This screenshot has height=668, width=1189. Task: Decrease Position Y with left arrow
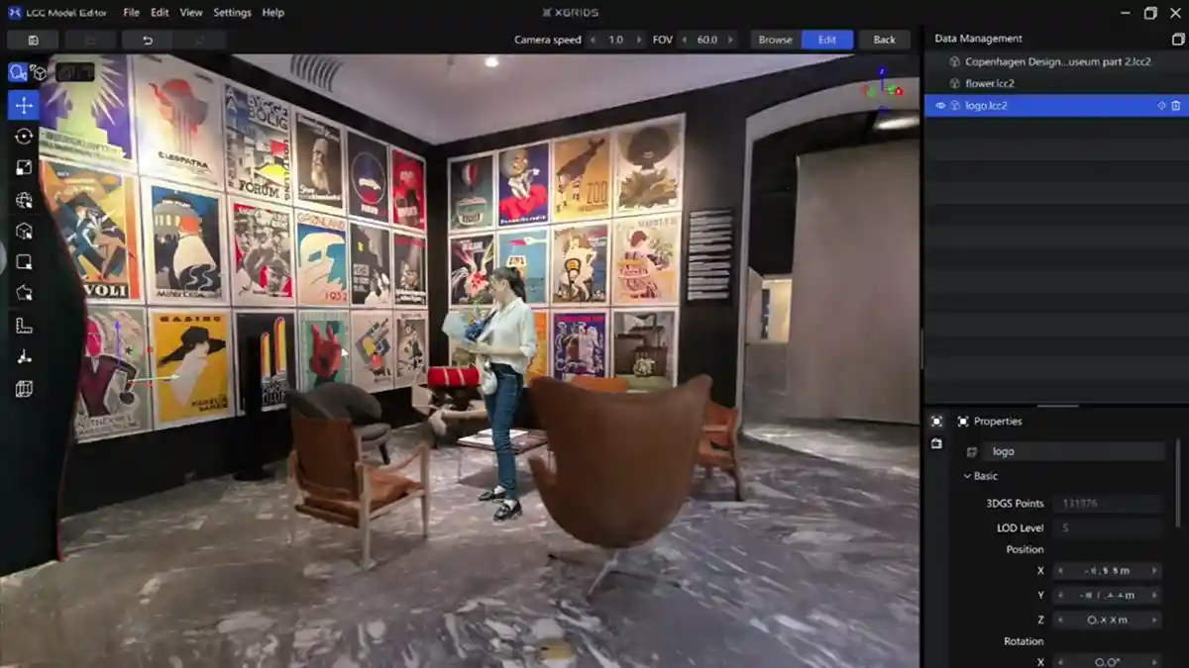[1060, 596]
